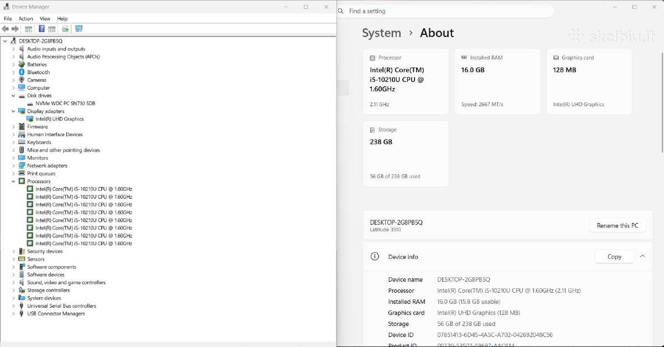Click the Bluetooth device category icon
This screenshot has width=664, height=347.
22,72
